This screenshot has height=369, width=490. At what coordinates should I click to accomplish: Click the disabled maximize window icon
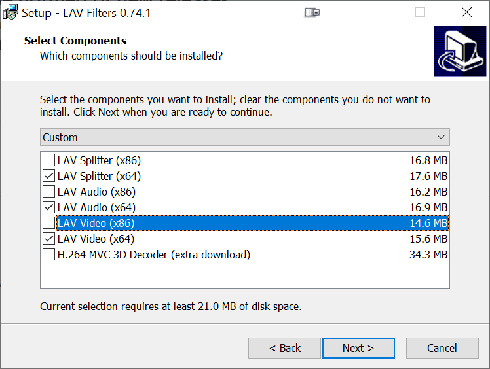[420, 12]
